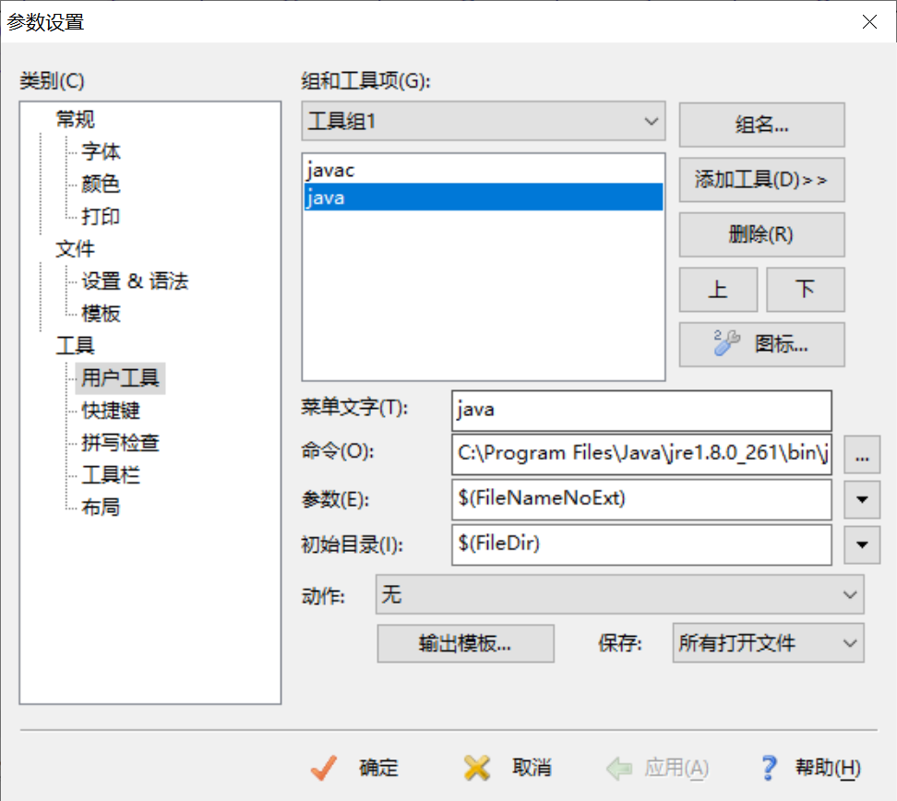Click the 删除 button to remove tool
Image resolution: width=897 pixels, height=801 pixels.
click(760, 233)
